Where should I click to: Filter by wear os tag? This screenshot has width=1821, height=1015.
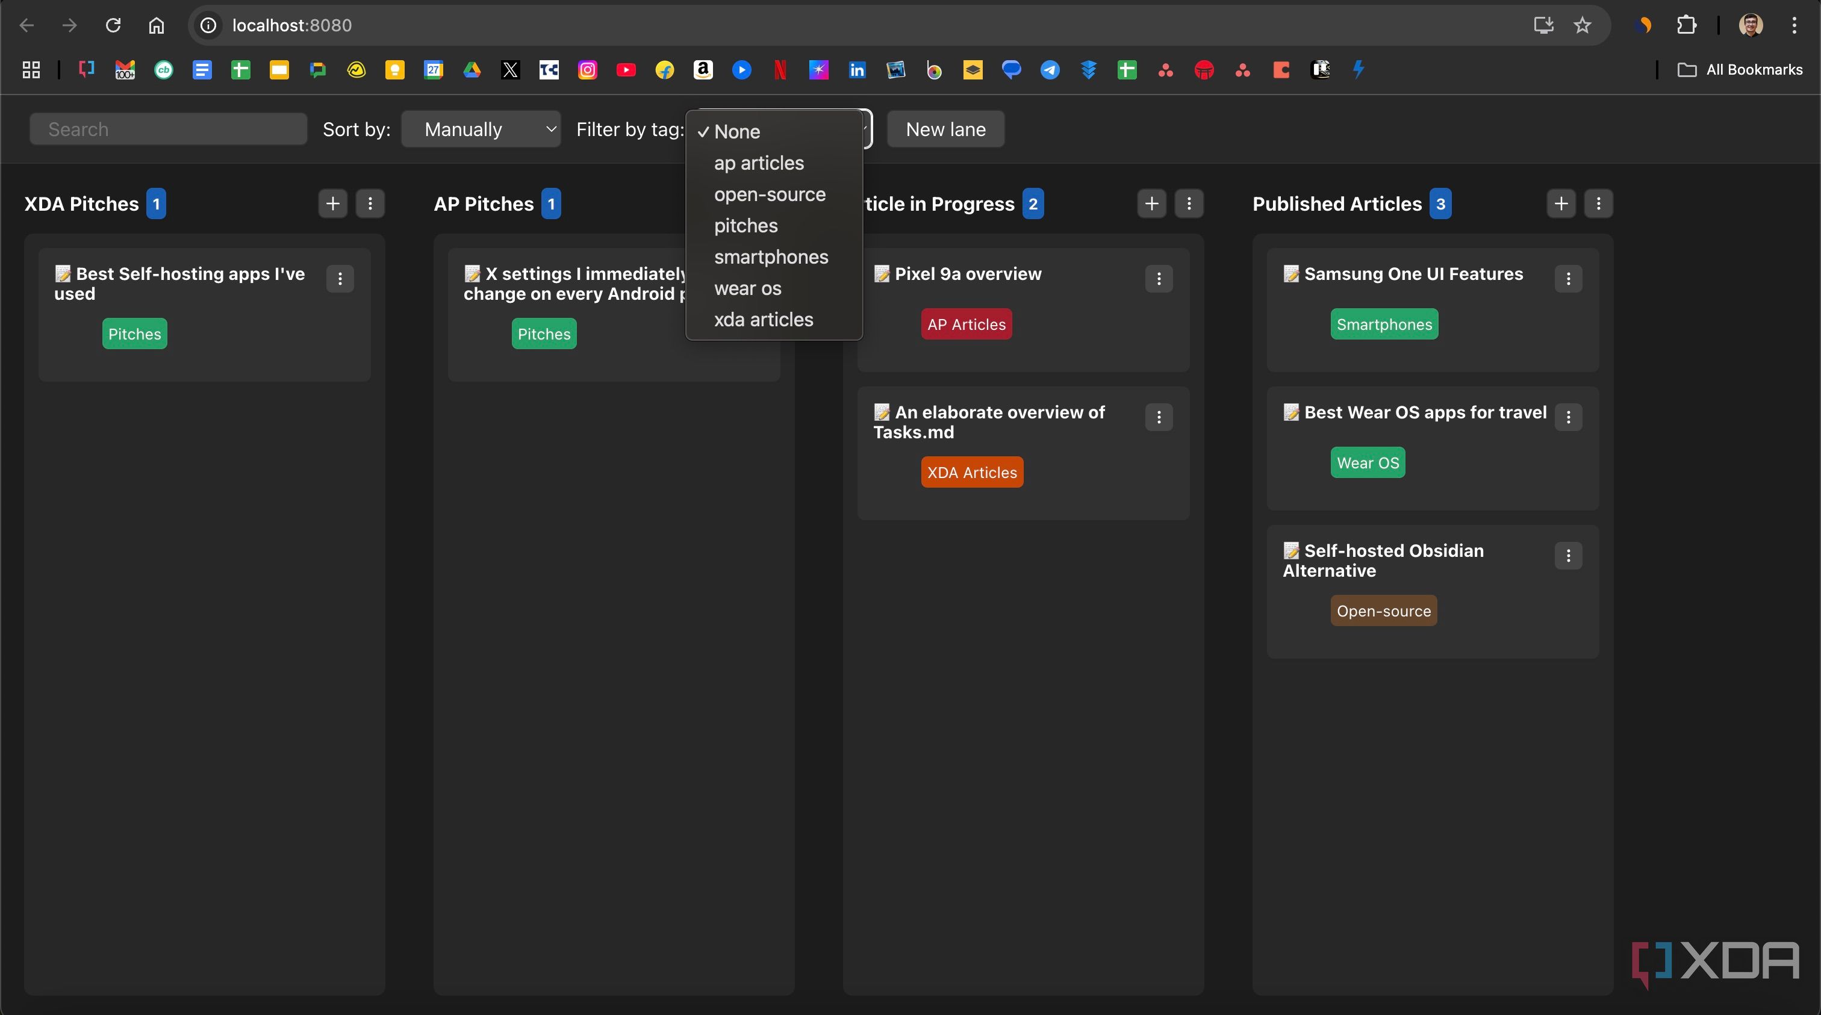click(774, 288)
